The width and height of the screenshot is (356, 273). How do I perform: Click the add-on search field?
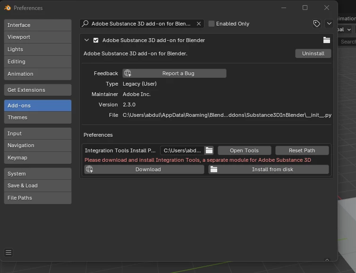(x=142, y=24)
